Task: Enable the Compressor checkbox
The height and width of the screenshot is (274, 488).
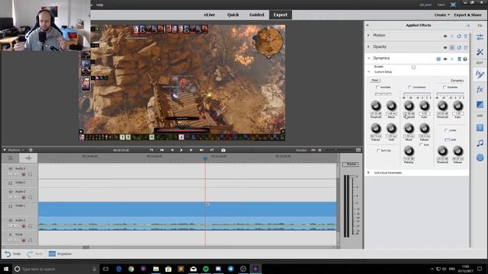Action: click(410, 88)
